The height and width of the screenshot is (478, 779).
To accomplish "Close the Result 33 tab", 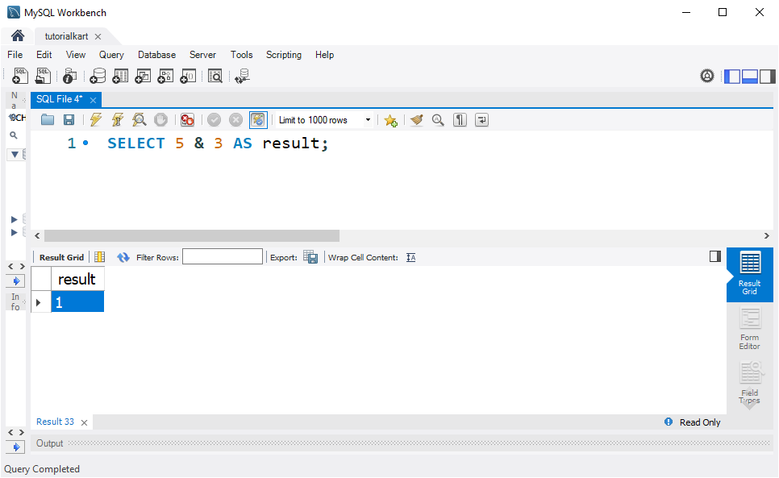I will point(85,422).
